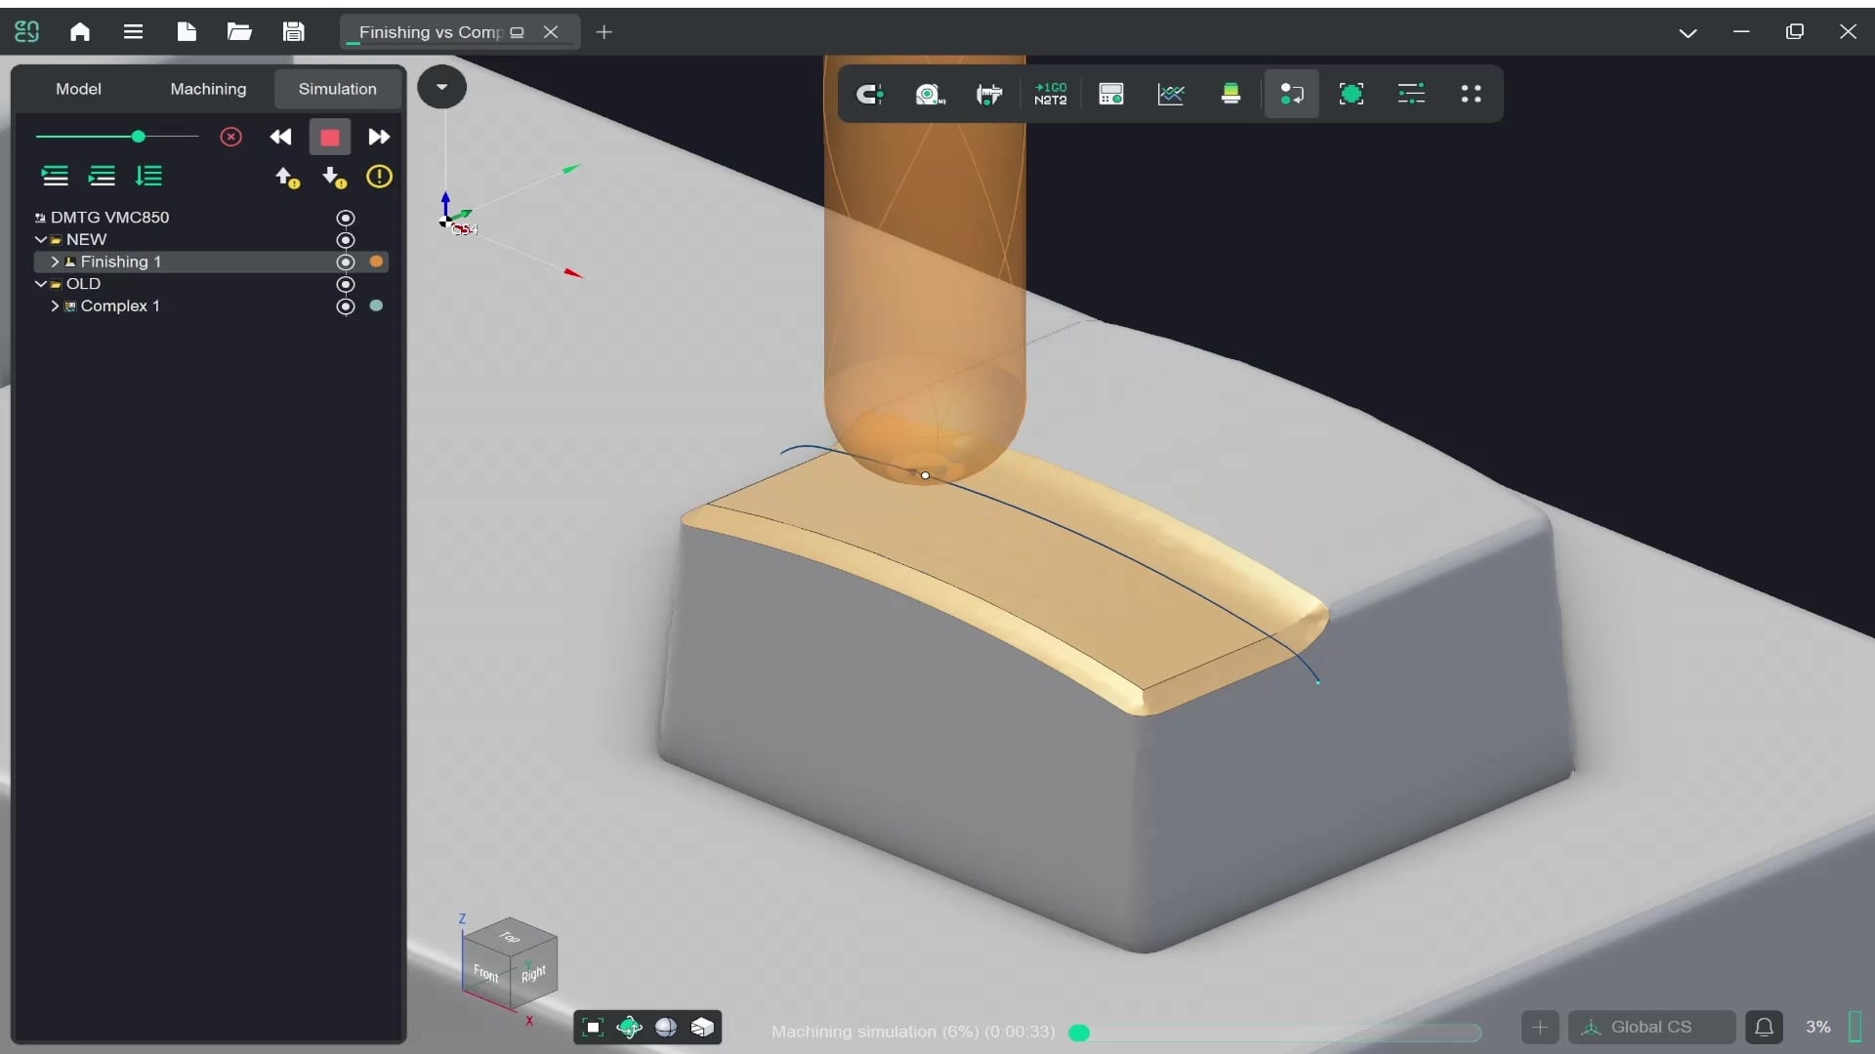Click the first toolbar magnet-style icon
Viewport: 1875px width, 1054px height.
(869, 94)
